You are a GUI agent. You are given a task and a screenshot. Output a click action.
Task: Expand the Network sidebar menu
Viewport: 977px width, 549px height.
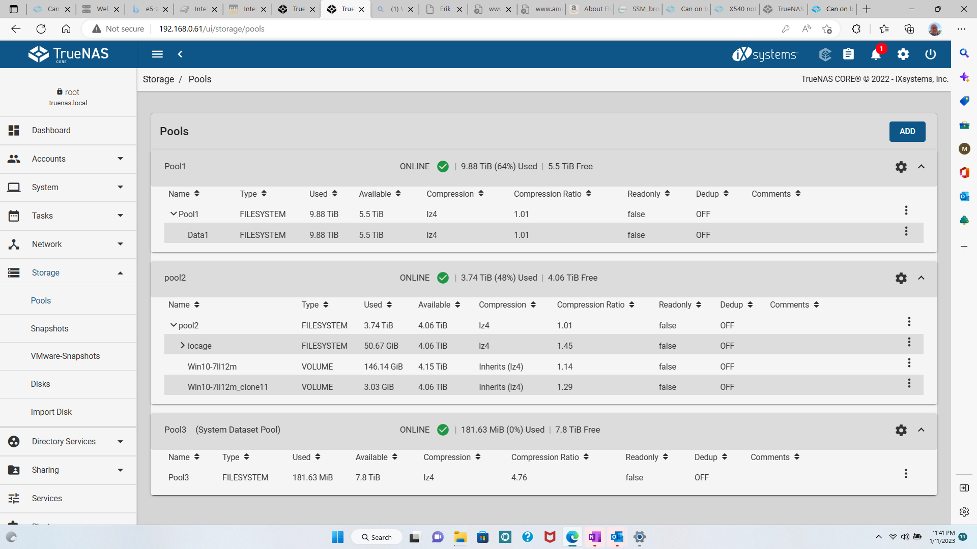click(x=68, y=245)
